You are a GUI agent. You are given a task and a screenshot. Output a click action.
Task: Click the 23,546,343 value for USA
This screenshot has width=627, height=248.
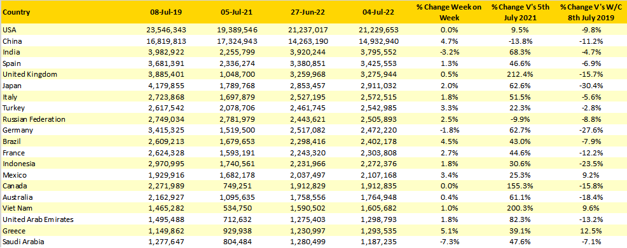pos(165,30)
